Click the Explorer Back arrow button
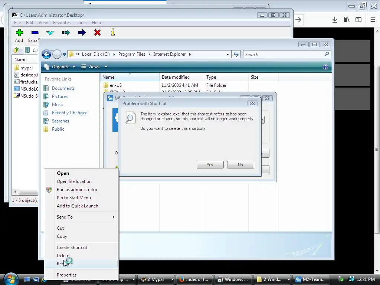 click(46, 54)
